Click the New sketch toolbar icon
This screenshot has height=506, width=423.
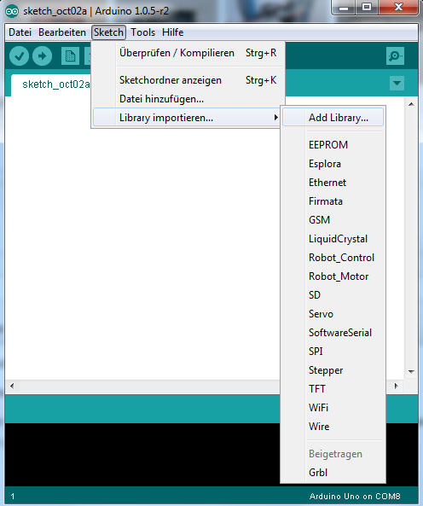(x=70, y=56)
